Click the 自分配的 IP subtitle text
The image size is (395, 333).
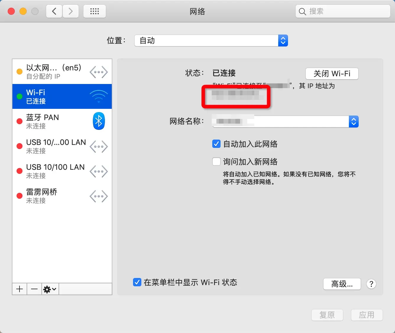tap(43, 77)
